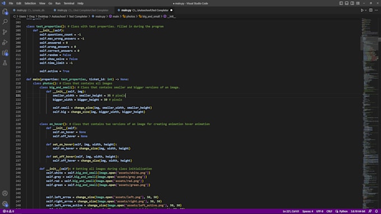Open errors and warnings count in status bar

click(x=8, y=211)
